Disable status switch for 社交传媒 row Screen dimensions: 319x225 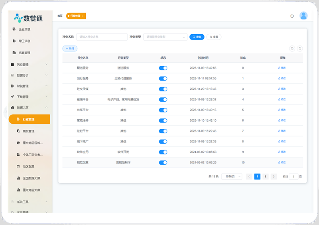tap(163, 89)
